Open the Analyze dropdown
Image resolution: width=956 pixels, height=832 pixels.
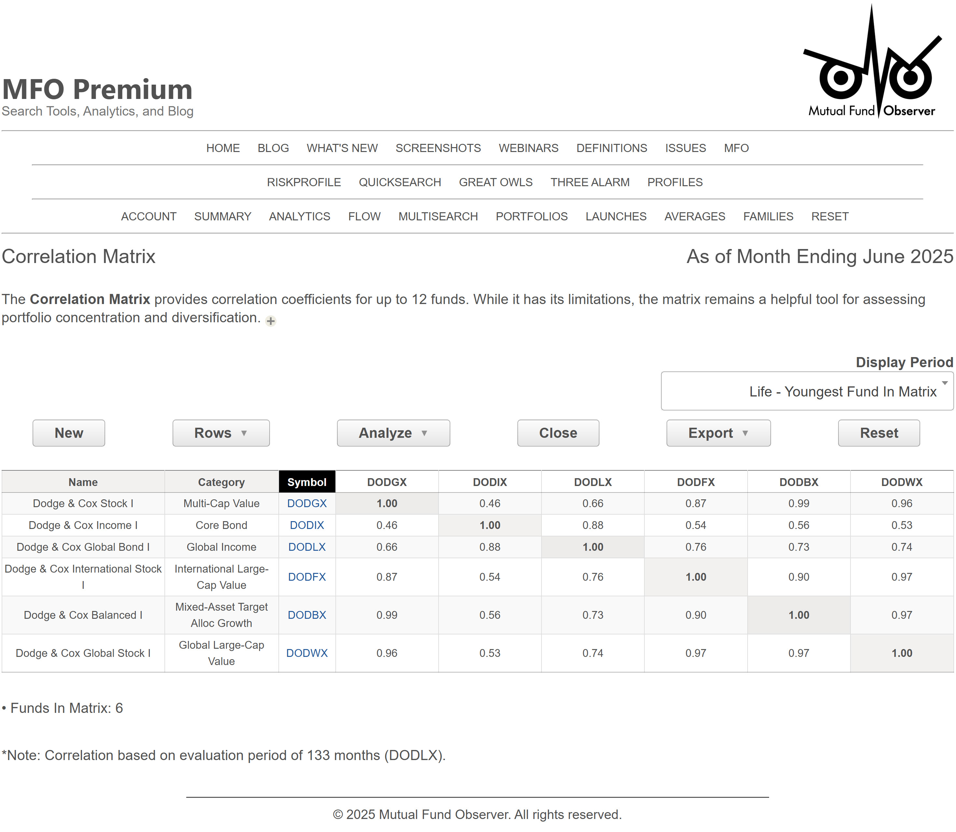393,433
